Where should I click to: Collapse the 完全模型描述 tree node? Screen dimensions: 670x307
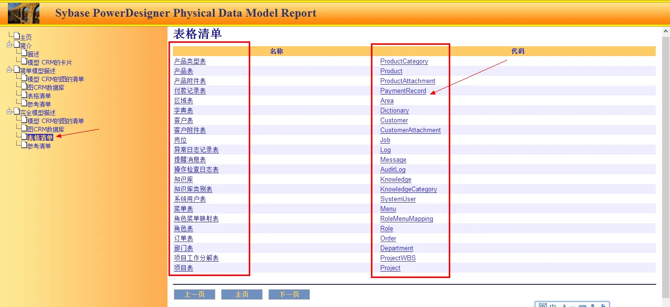[x=9, y=112]
